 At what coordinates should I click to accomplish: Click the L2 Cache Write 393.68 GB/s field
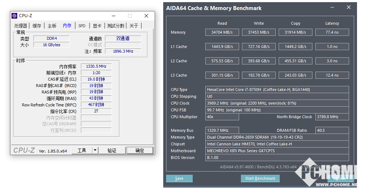click(x=259, y=61)
